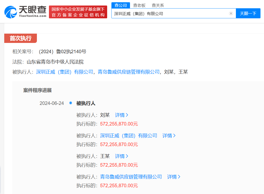Click the 天眼一下 search button
This screenshot has width=264, height=194.
pyautogui.click(x=248, y=14)
